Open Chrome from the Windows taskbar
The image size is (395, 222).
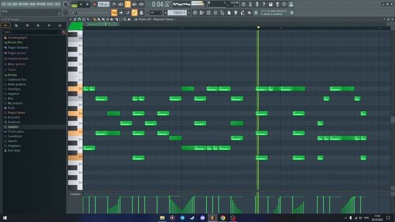222,218
